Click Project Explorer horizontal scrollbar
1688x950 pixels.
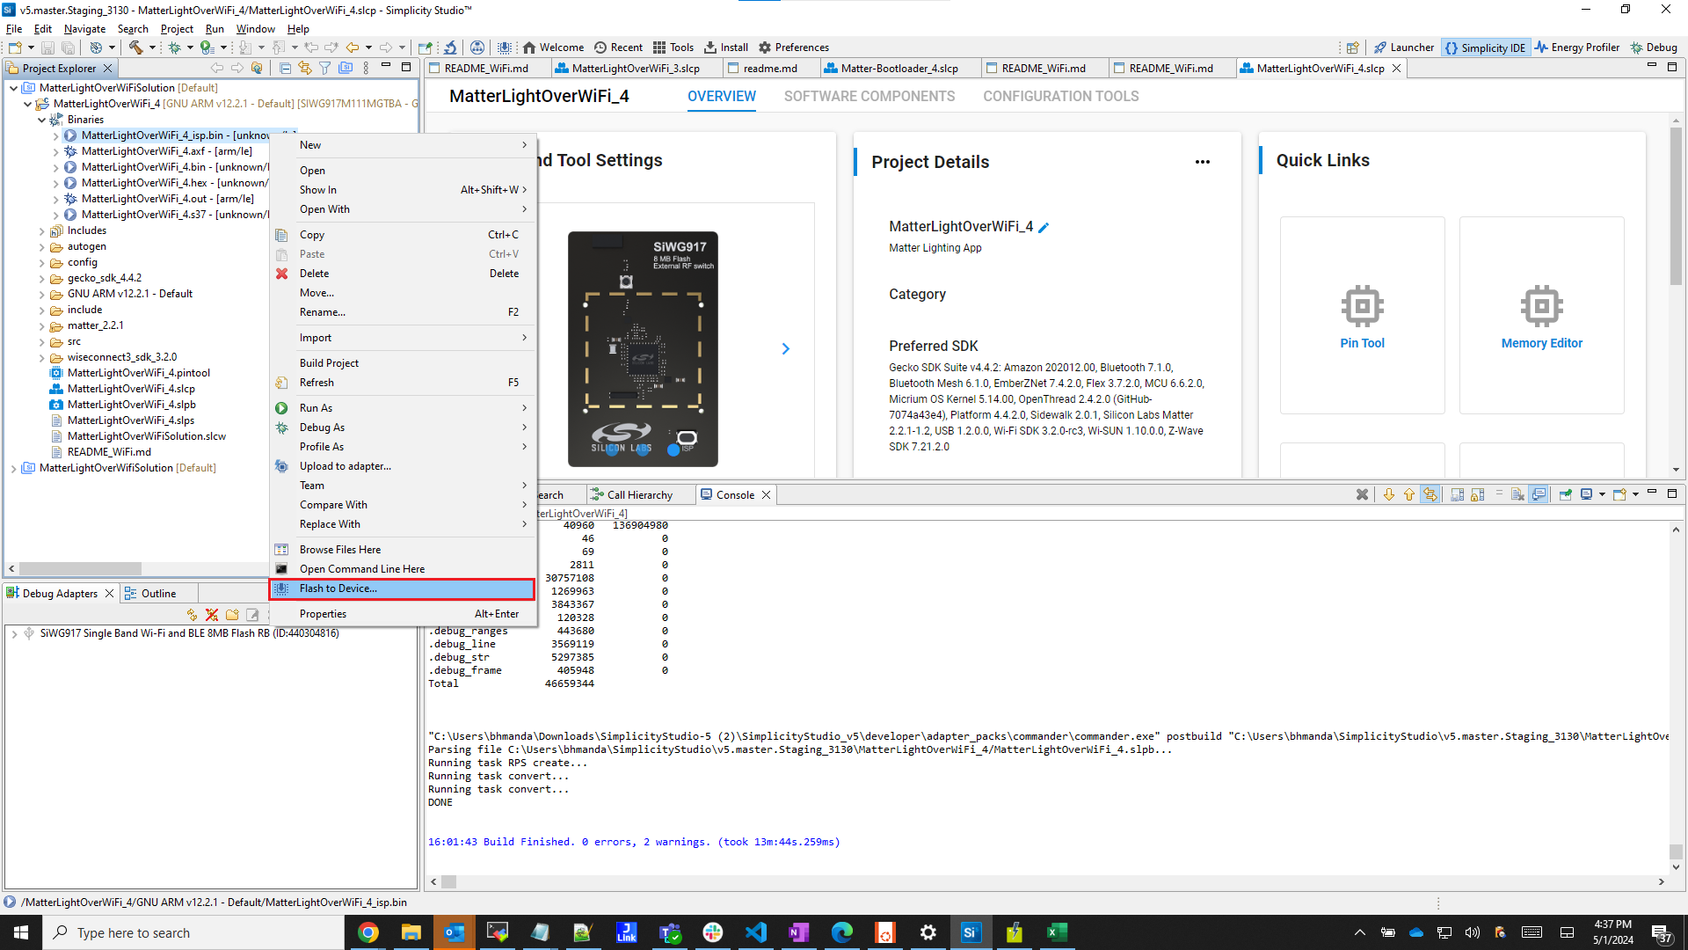tap(80, 569)
